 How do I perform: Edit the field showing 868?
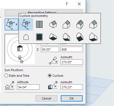[x=72, y=49]
